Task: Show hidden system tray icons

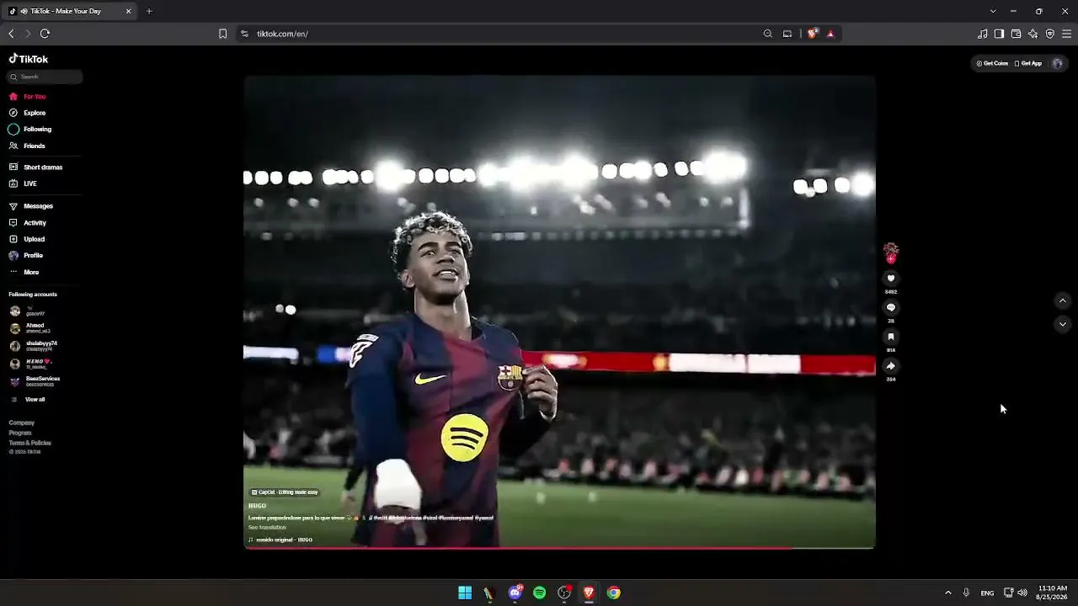Action: point(947,593)
